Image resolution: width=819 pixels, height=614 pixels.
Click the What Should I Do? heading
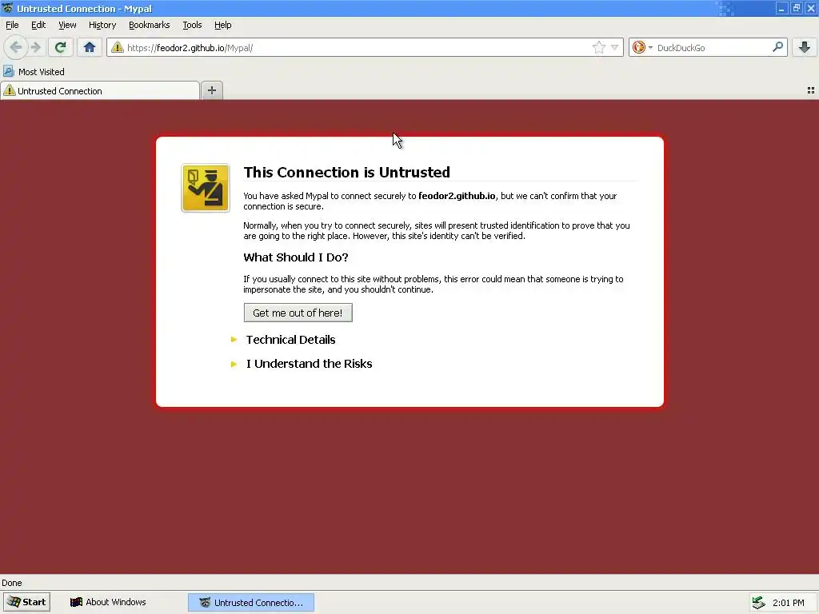pyautogui.click(x=296, y=257)
